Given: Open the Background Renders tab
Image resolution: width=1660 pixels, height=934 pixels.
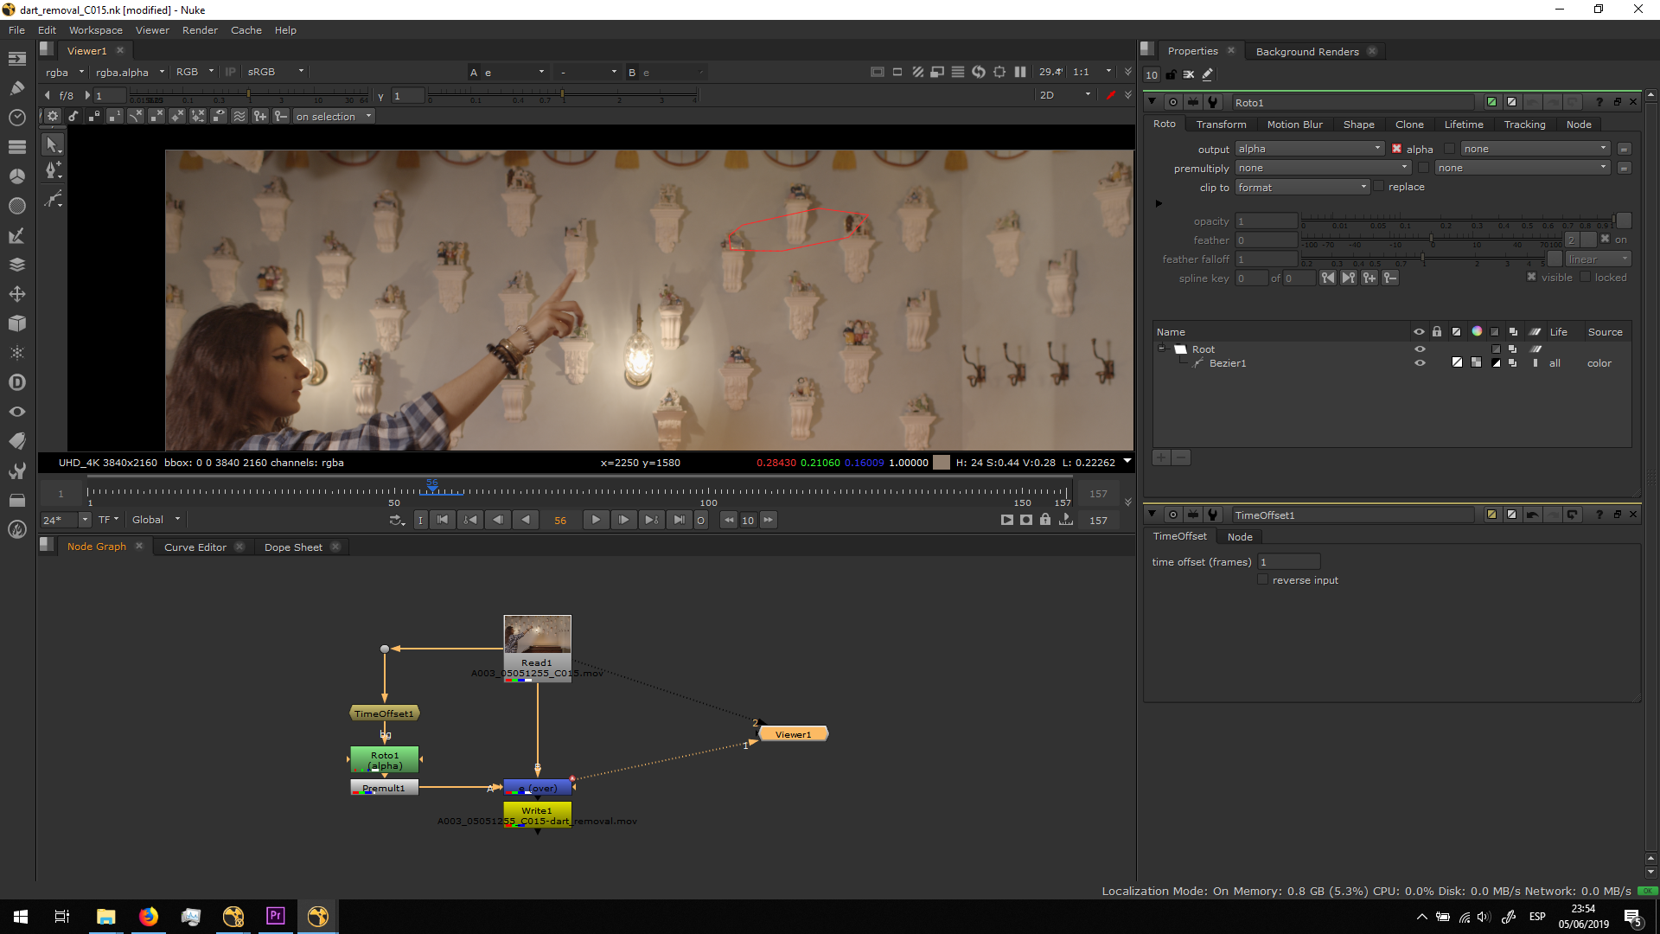Looking at the screenshot, I should click(1306, 51).
